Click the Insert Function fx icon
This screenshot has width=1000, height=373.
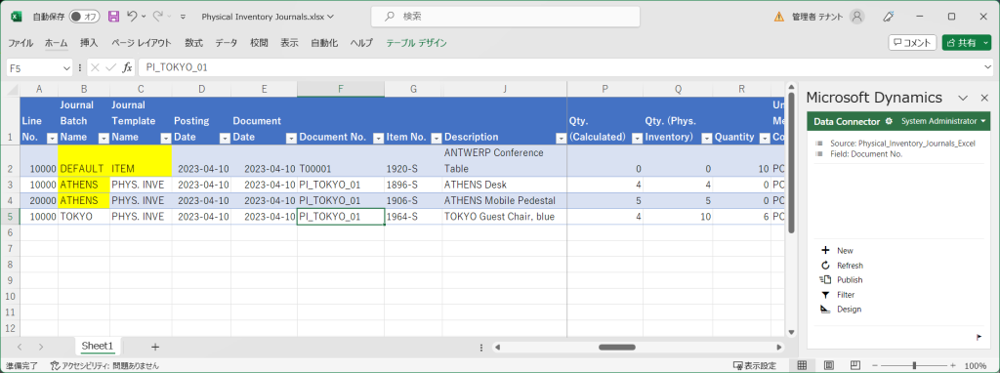coord(128,67)
